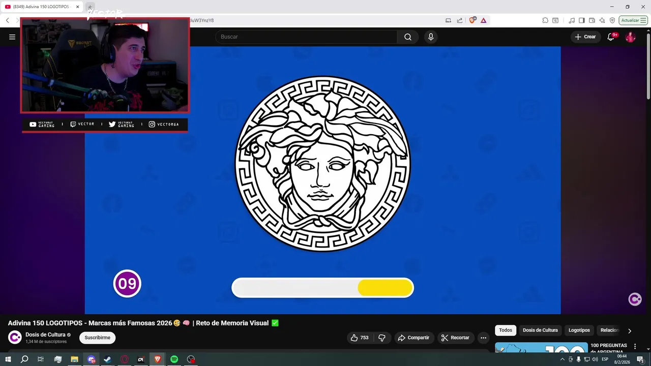651x366 pixels.
Task: Open 100 PREGUNTAS de ARGENTINA video thumbnail
Action: click(541, 347)
